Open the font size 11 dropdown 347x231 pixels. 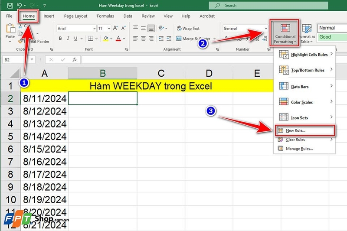point(109,29)
